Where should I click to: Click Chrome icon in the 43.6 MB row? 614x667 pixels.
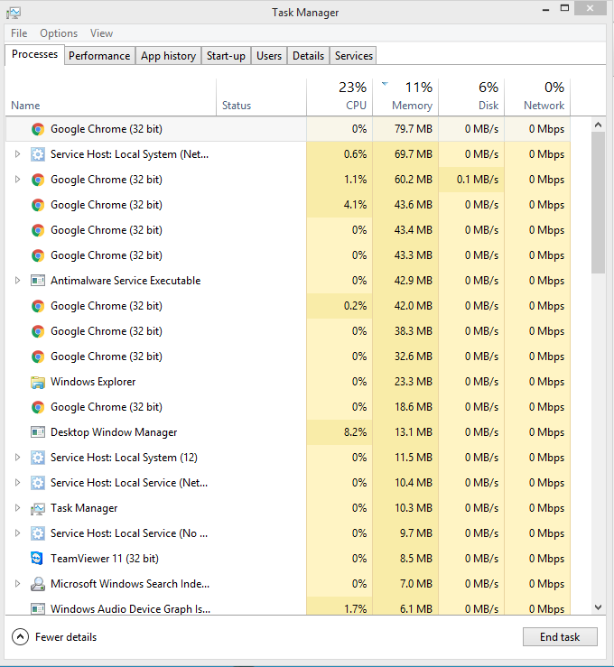click(38, 205)
